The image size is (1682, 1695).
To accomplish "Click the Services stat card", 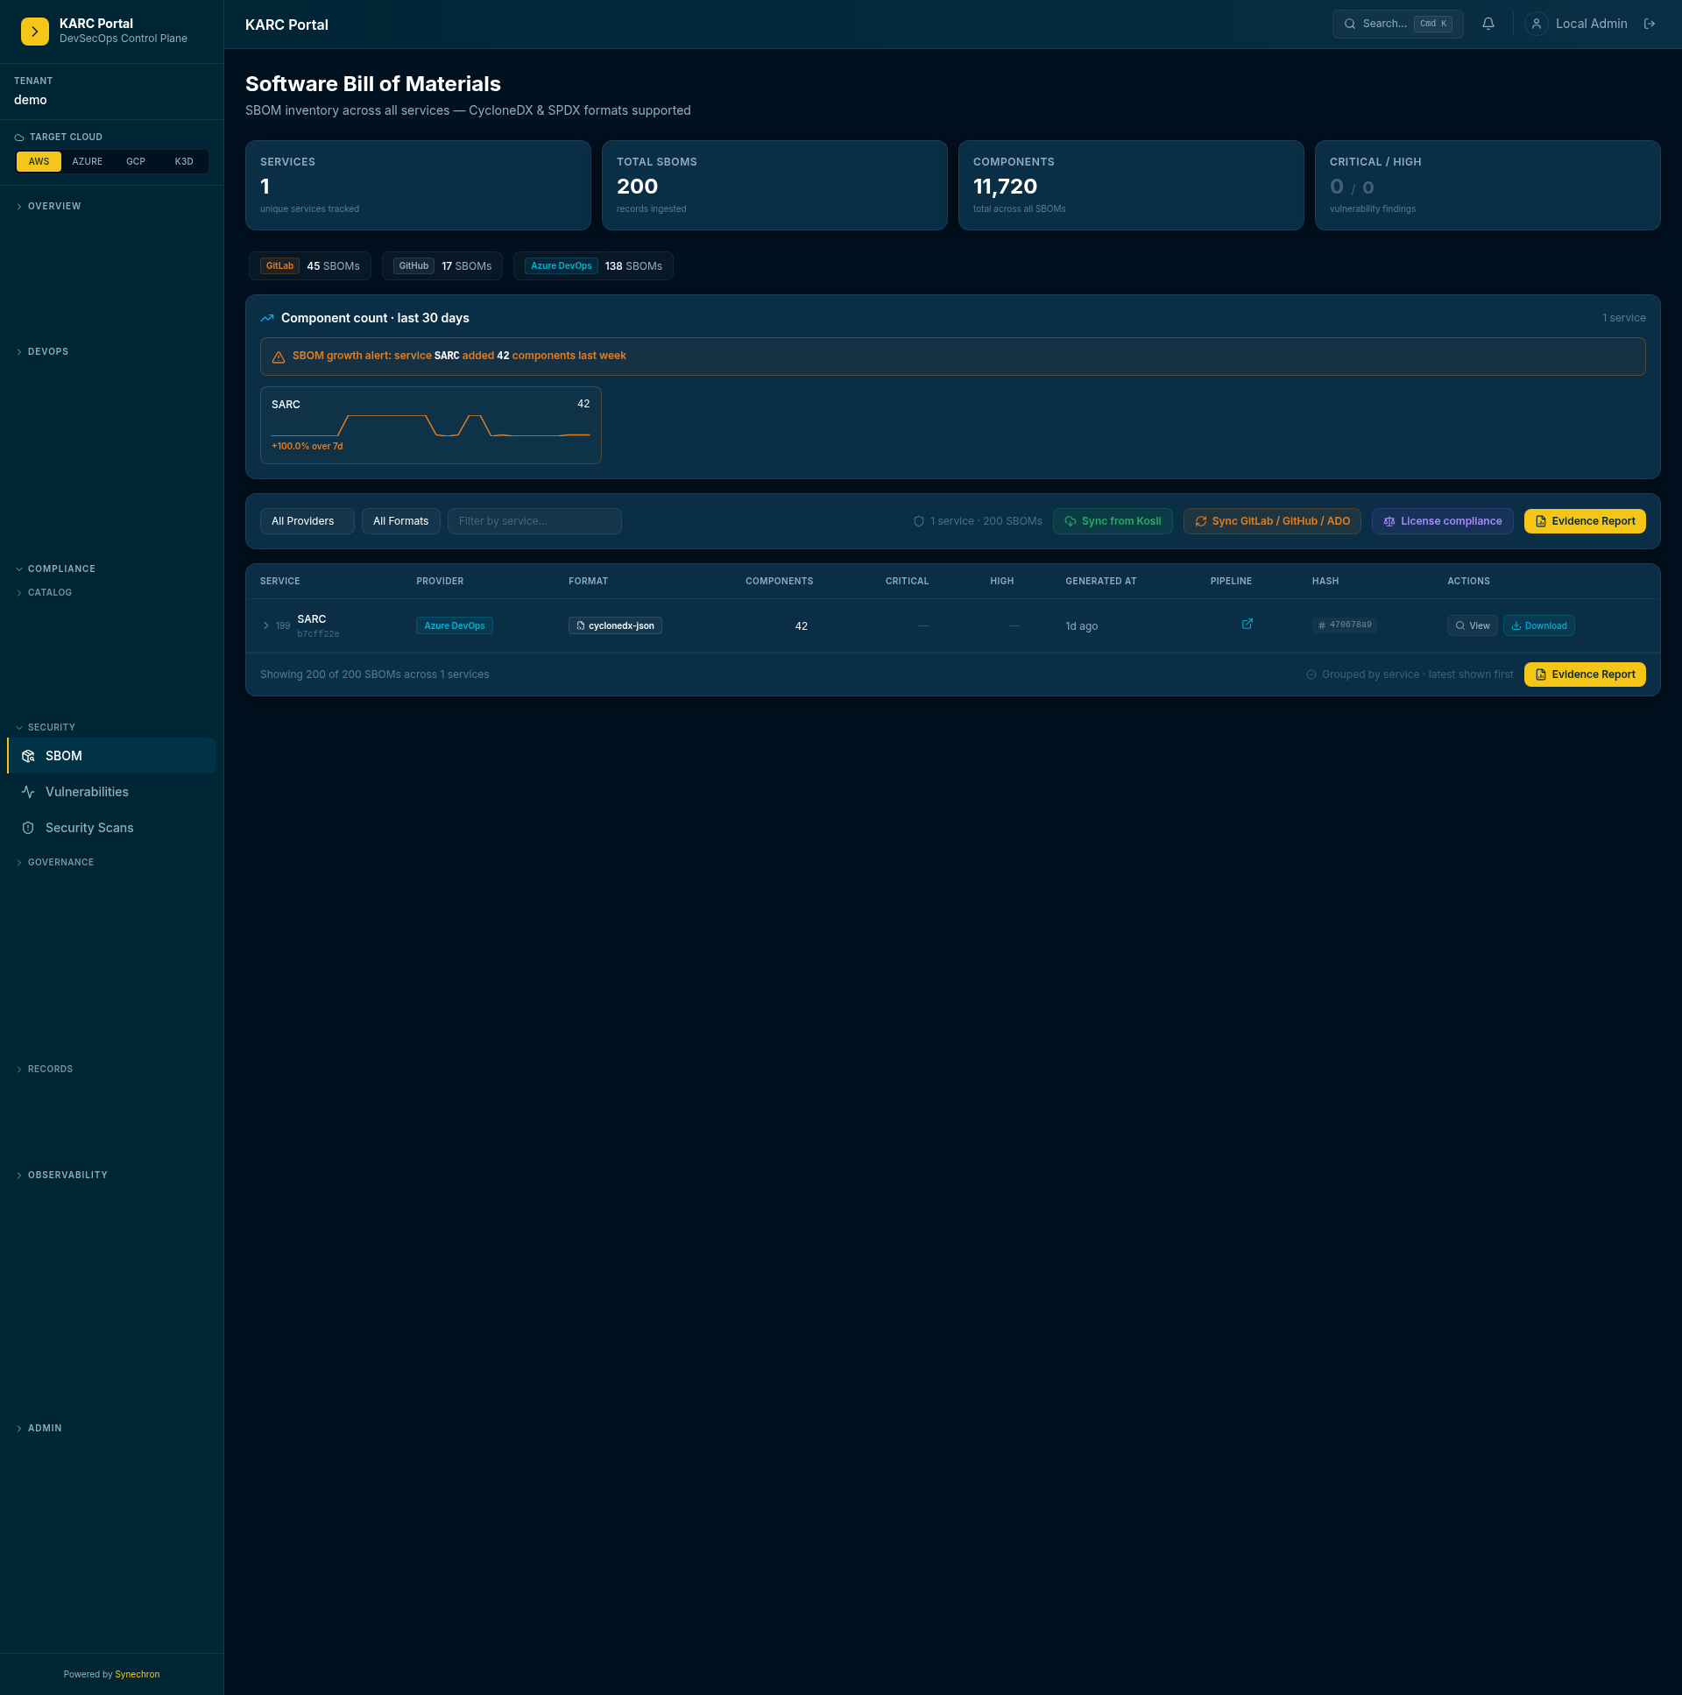I will 418,186.
